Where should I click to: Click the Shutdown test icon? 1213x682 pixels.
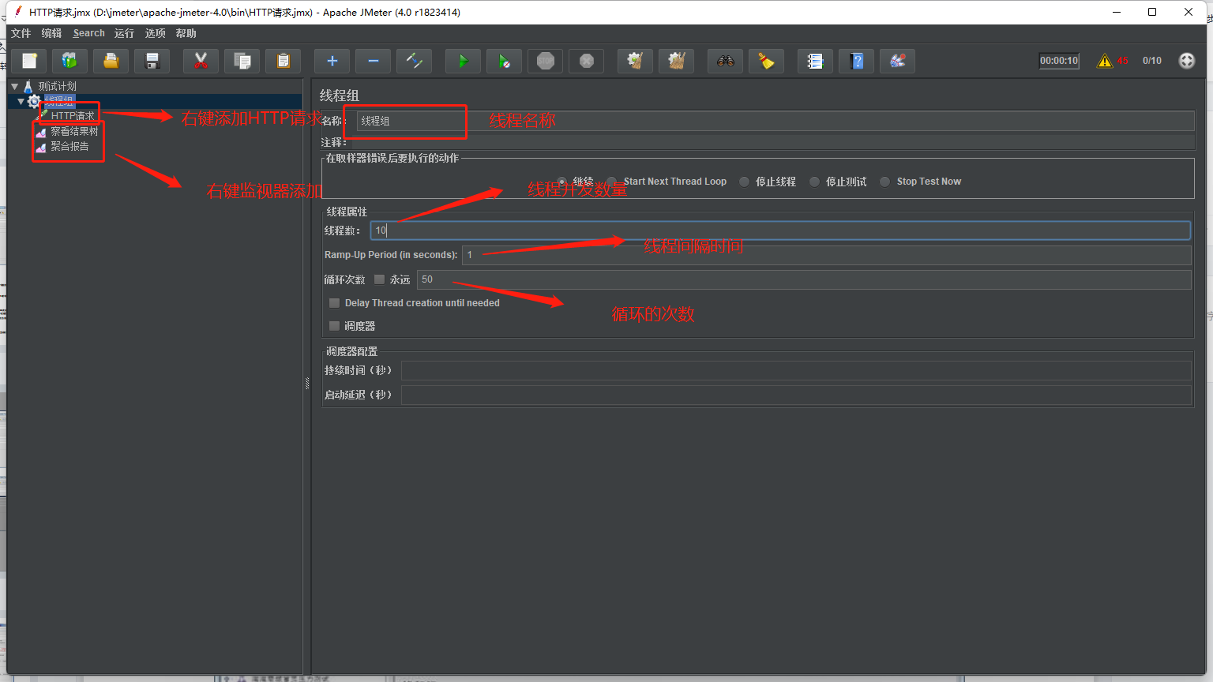587,61
